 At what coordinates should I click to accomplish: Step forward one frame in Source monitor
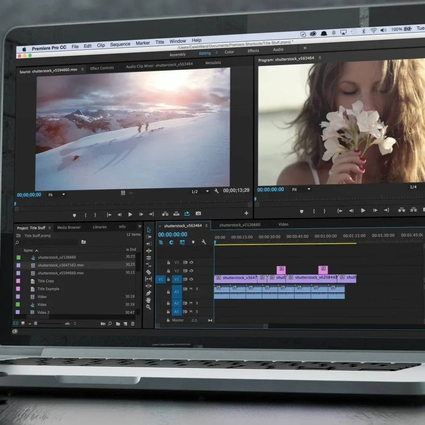tap(141, 214)
